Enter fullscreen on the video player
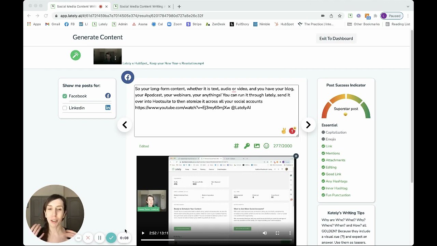Screen dimensions: 437x246 [x=277, y=233]
